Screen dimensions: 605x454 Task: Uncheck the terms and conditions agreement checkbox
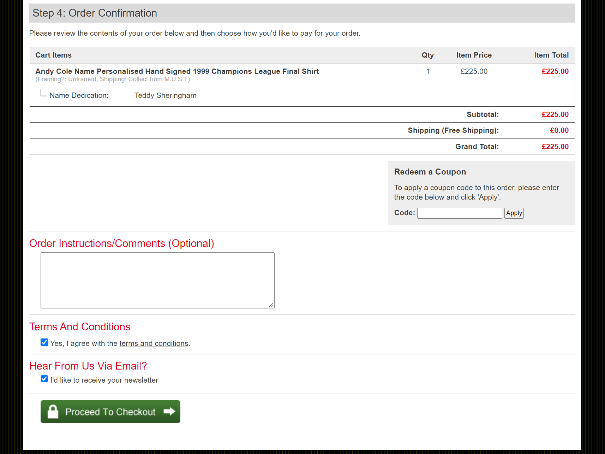click(x=44, y=342)
